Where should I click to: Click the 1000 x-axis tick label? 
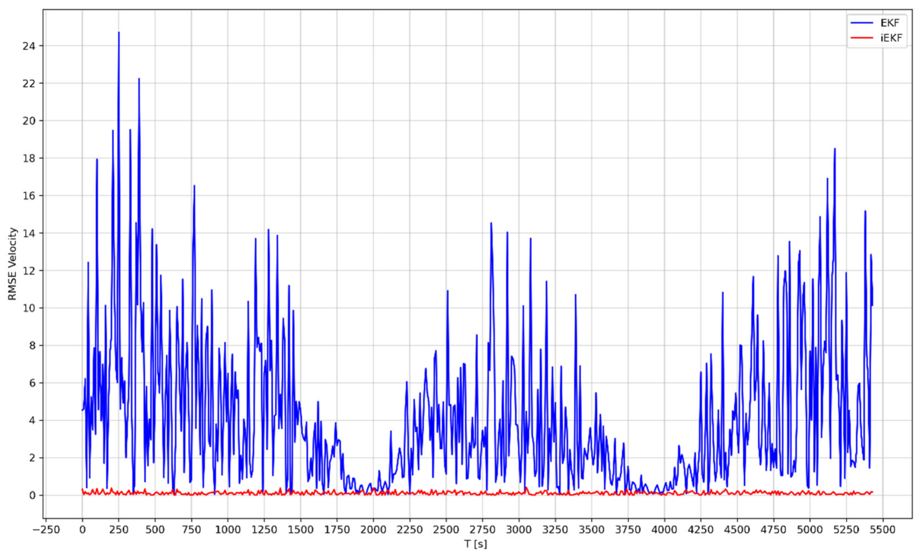click(227, 530)
